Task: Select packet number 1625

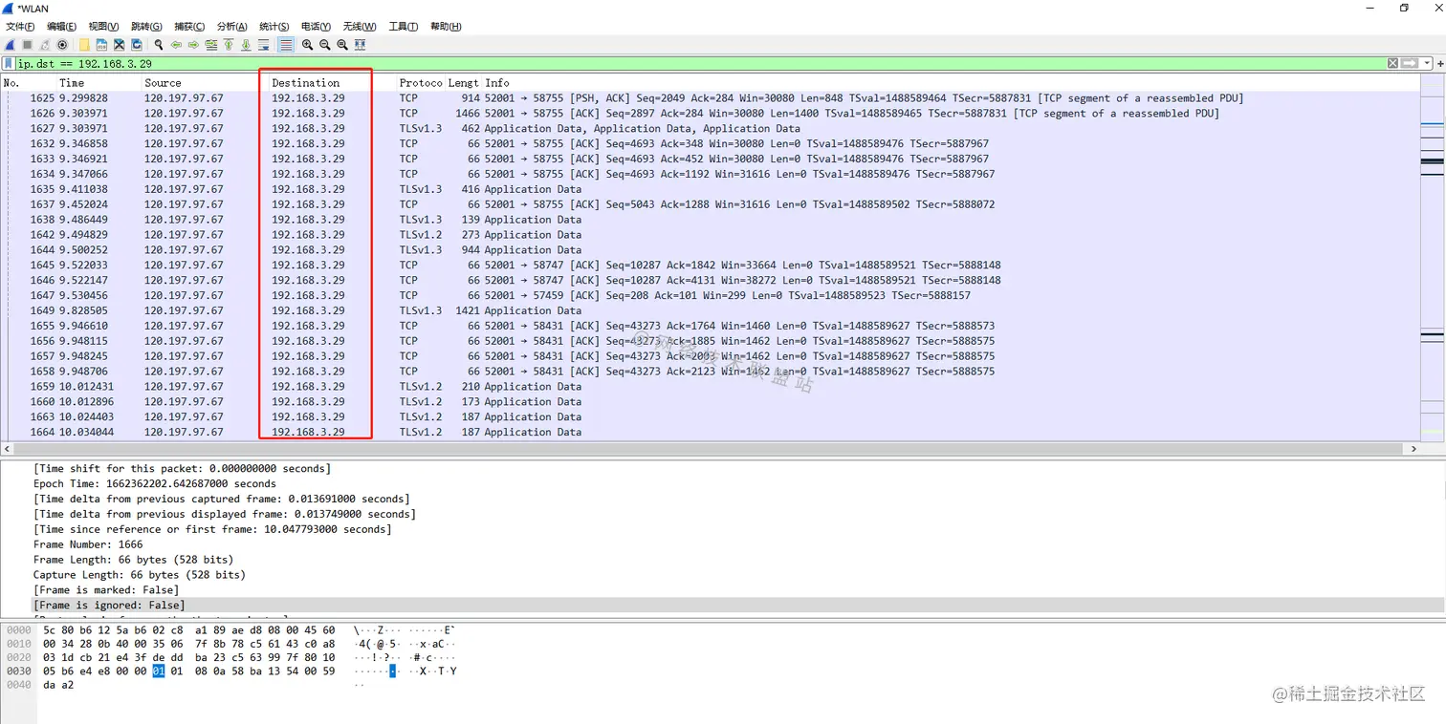Action: (710, 98)
